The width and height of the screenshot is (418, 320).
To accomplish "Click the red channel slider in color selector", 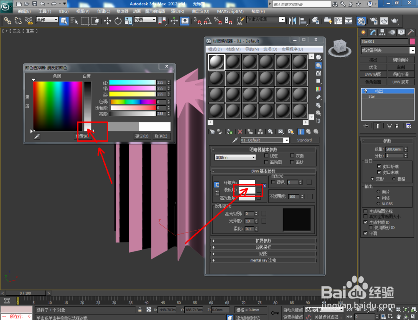I will pos(132,82).
